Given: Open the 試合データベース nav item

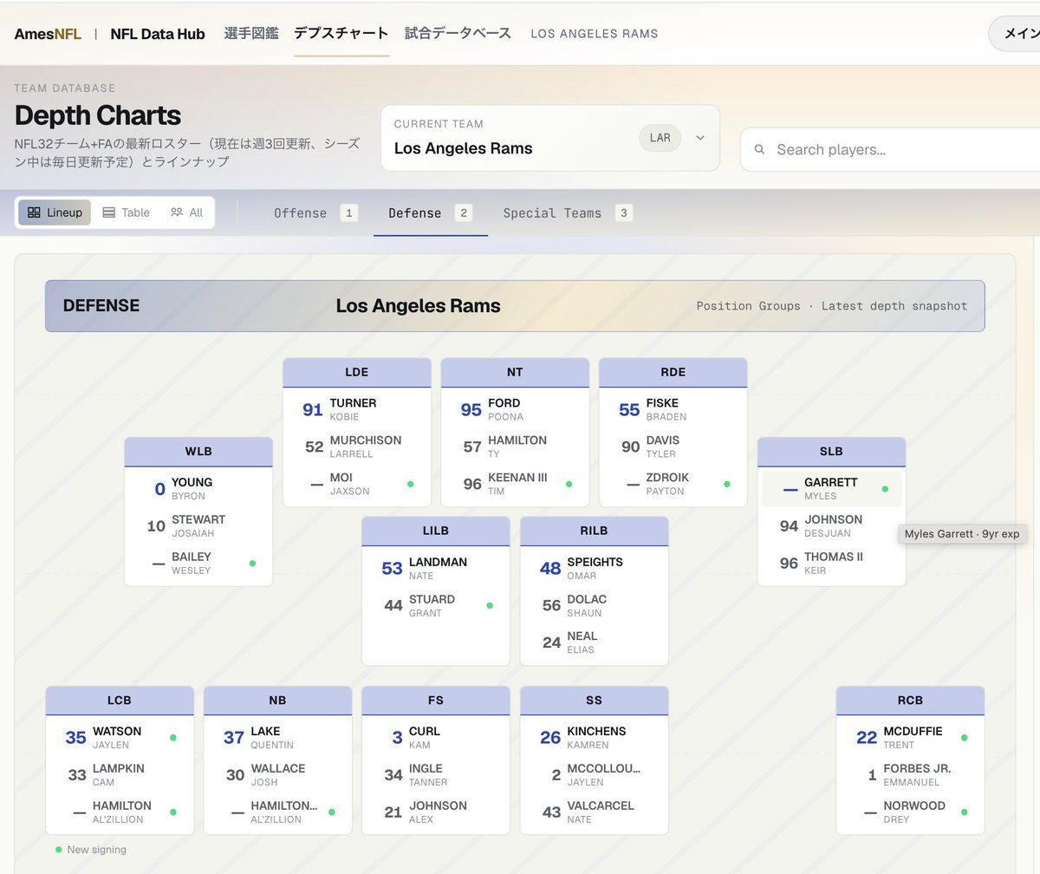Looking at the screenshot, I should coord(458,34).
